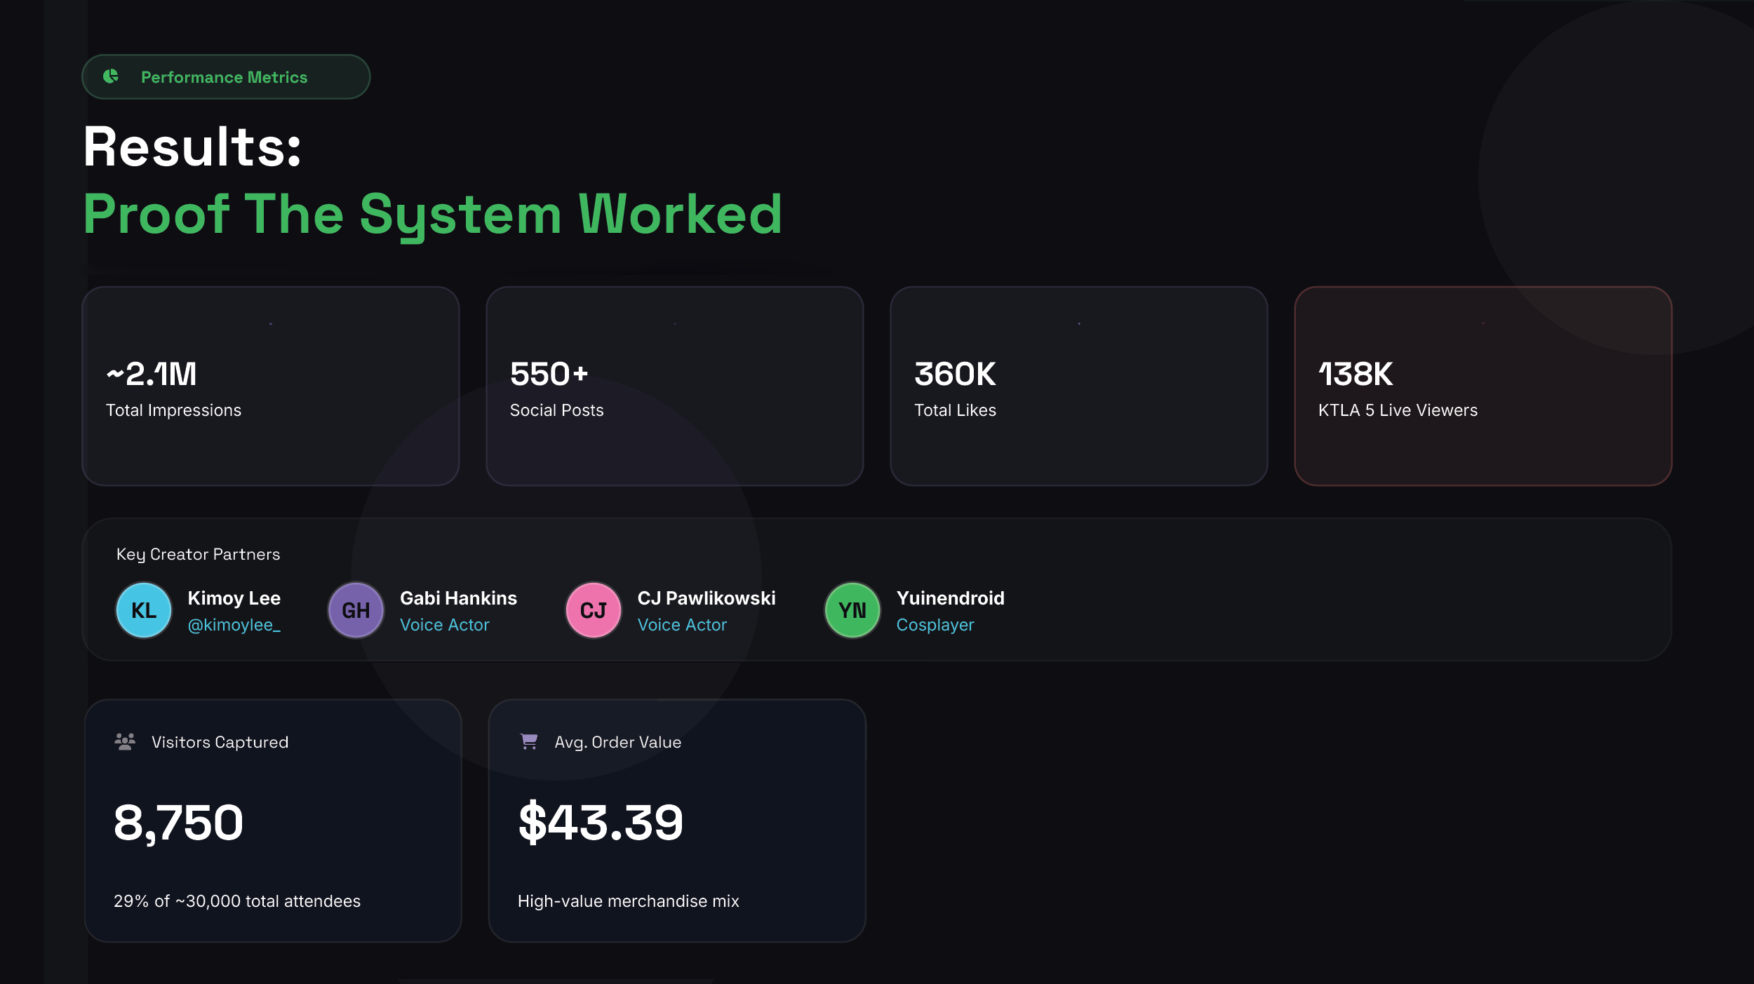
Task: Click the GH purple avatar circle
Action: pyautogui.click(x=356, y=610)
